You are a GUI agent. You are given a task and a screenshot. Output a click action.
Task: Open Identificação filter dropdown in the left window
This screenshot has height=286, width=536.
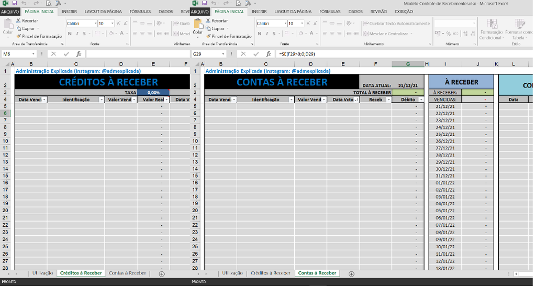102,100
